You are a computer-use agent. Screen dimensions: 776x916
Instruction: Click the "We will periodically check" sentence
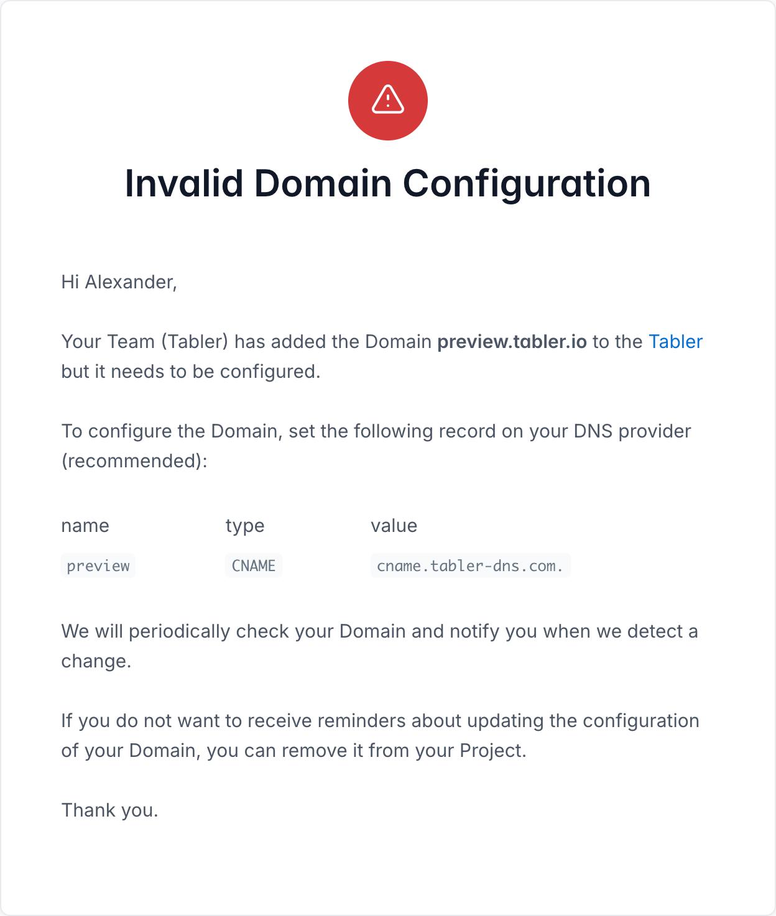click(379, 631)
